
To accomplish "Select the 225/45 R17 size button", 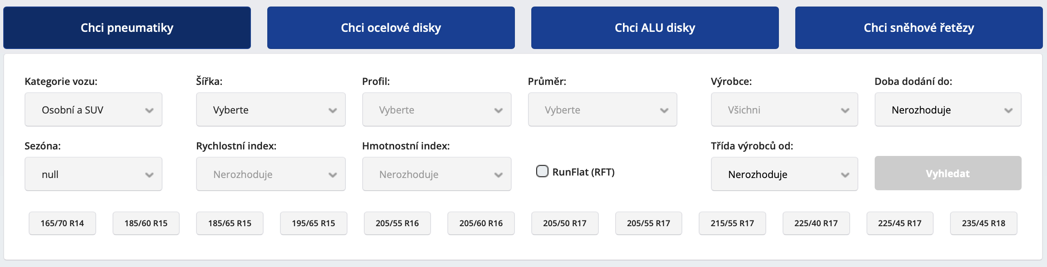I will tap(900, 223).
